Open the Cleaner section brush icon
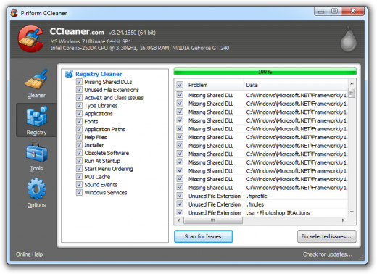 36,79
